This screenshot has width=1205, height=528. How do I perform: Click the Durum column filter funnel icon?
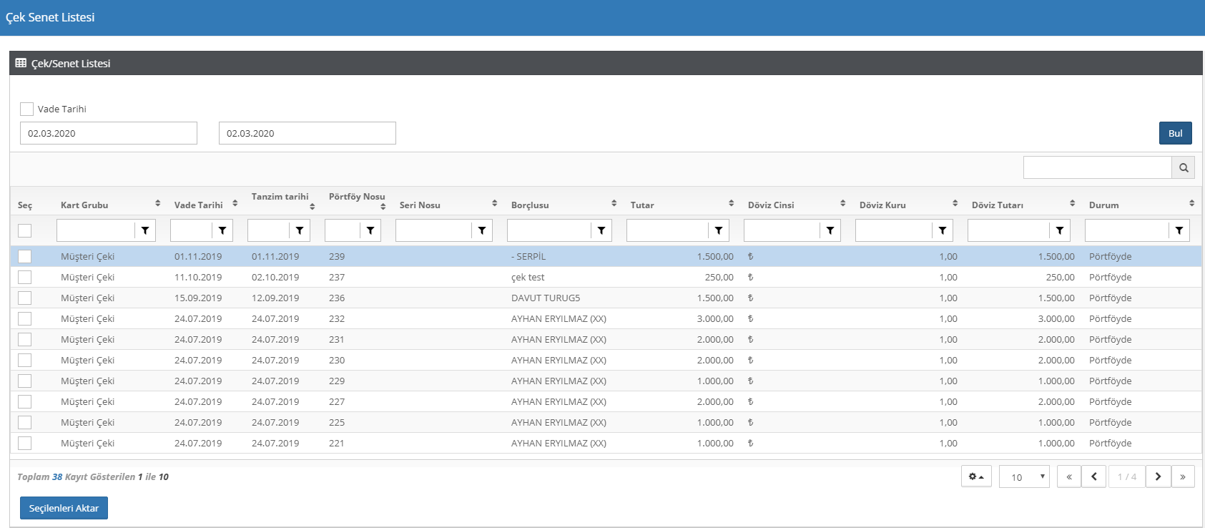1179,230
